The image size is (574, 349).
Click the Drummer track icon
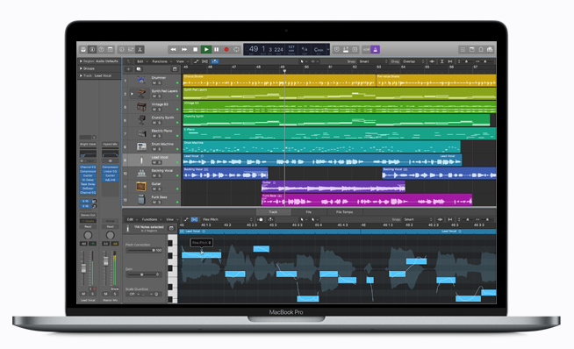(141, 80)
